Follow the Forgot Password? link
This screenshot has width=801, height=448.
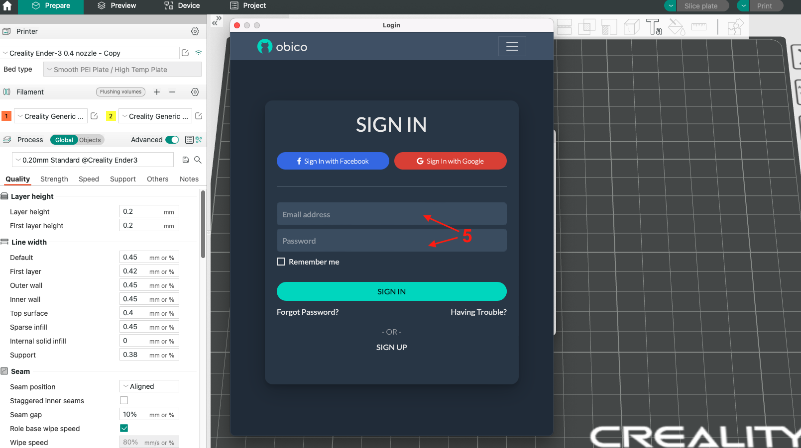(x=308, y=312)
